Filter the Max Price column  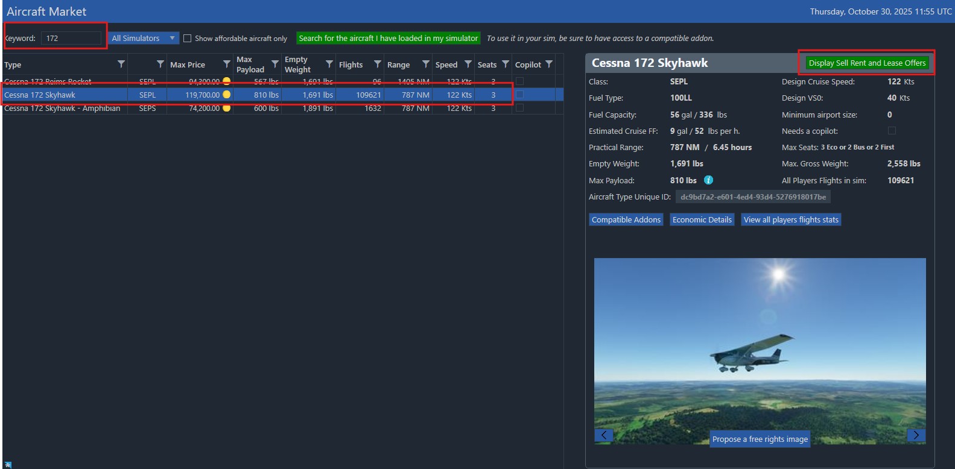click(x=227, y=64)
